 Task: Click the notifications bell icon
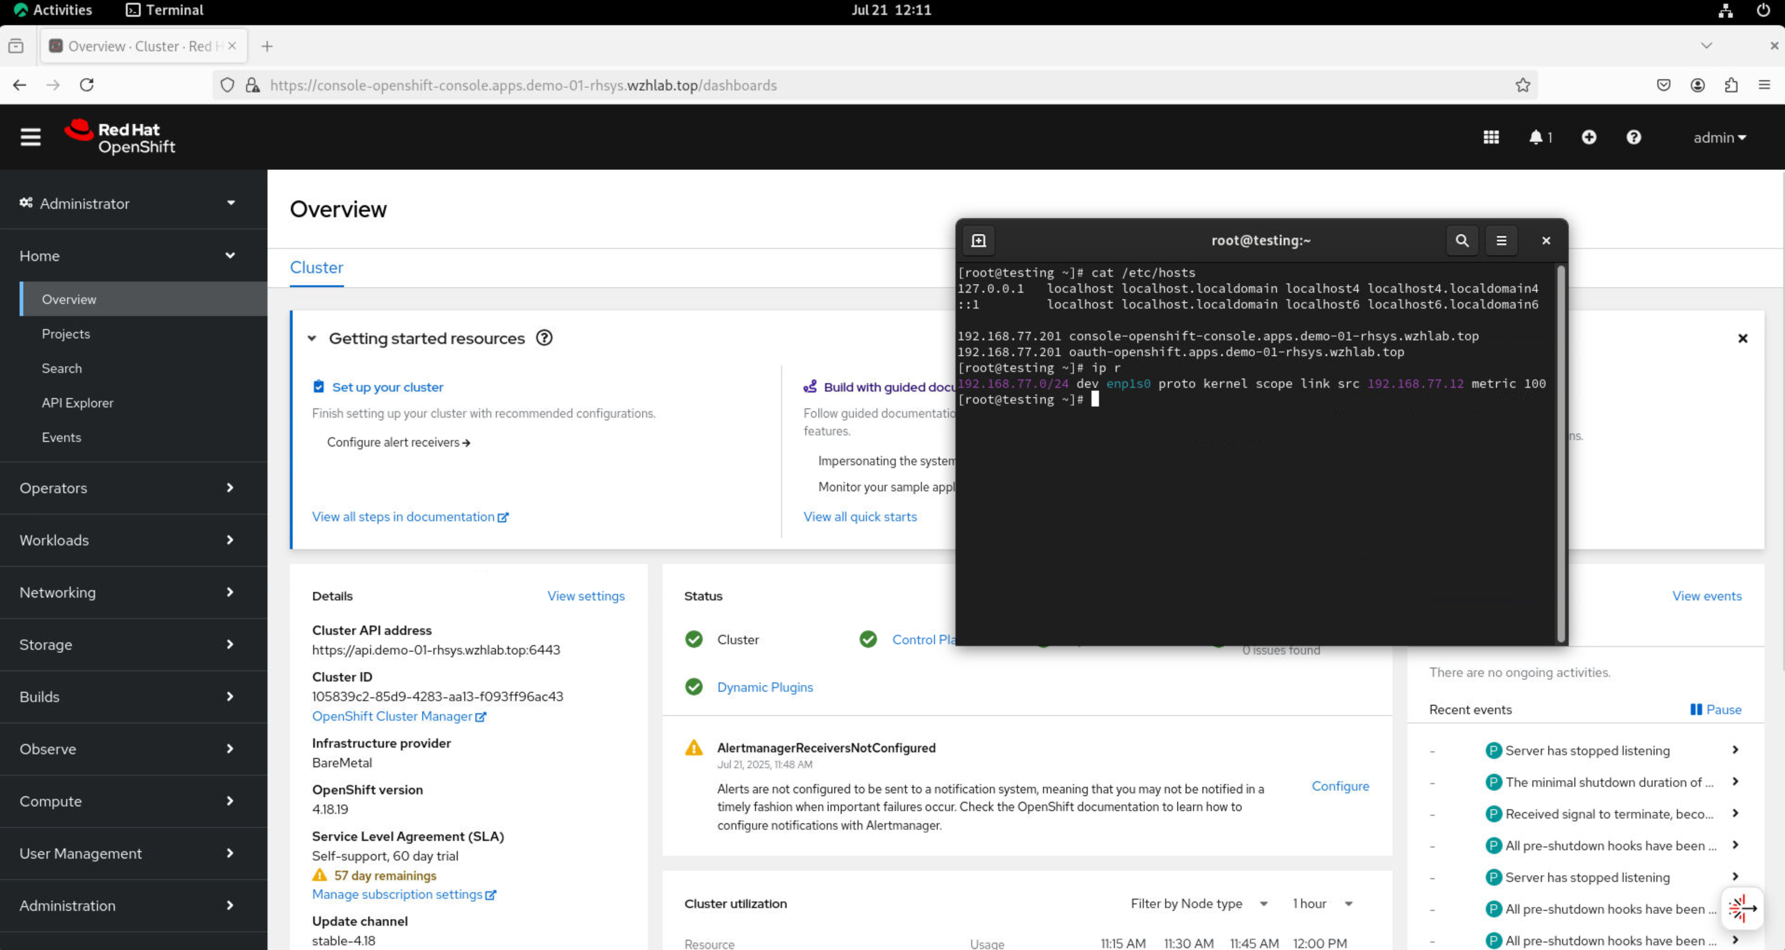(x=1536, y=137)
